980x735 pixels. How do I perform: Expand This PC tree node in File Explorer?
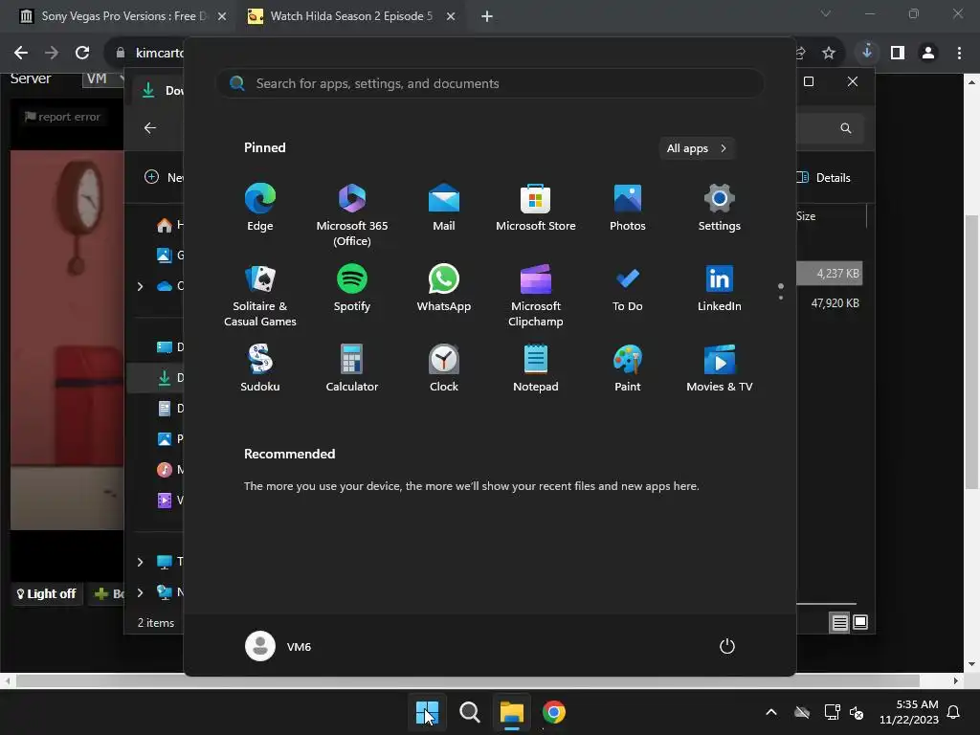point(140,562)
